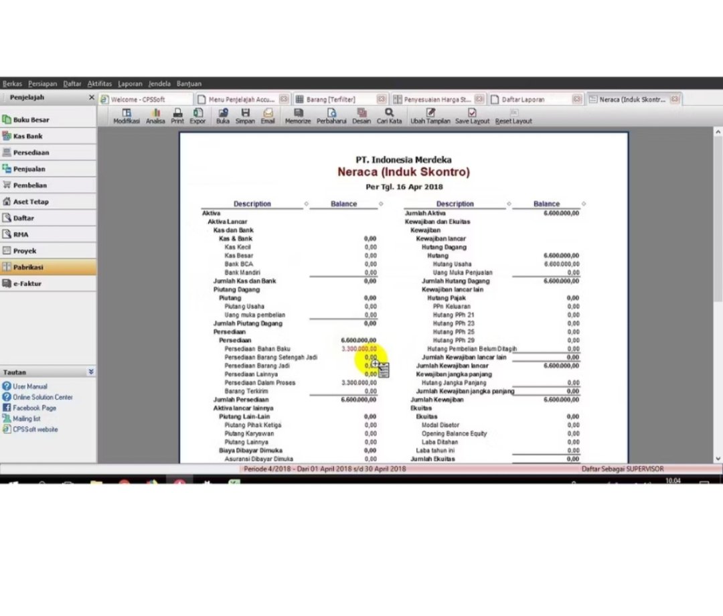Click the Memorize toolbar icon
Viewport: 723px width, 616px height.
(x=298, y=117)
